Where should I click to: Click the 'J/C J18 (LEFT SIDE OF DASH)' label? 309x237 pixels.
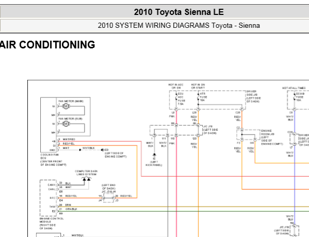[x=210, y=130]
